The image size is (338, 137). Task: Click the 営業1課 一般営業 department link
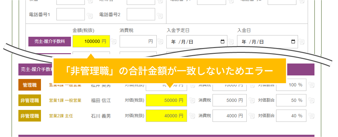point(65,100)
